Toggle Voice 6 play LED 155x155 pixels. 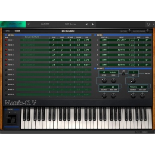coord(6,65)
